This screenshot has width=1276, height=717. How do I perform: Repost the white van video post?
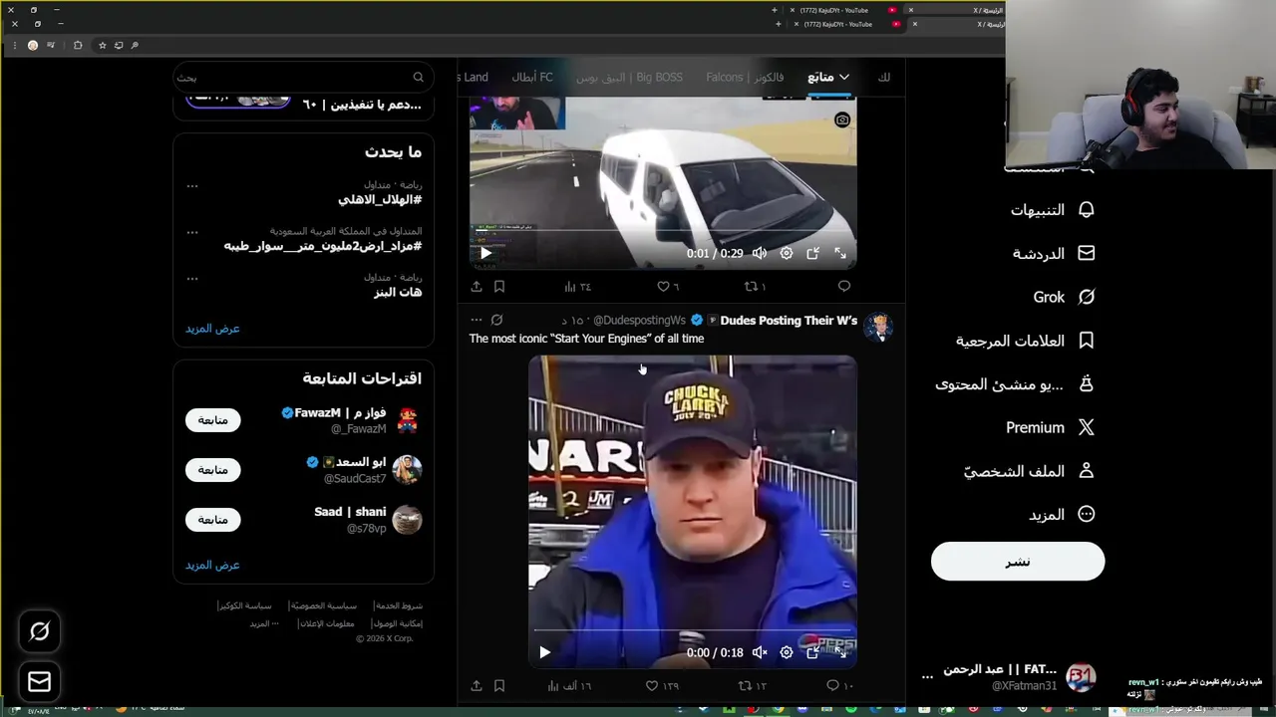[x=750, y=286]
